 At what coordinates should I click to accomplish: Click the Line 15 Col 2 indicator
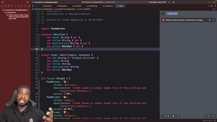point(207,121)
